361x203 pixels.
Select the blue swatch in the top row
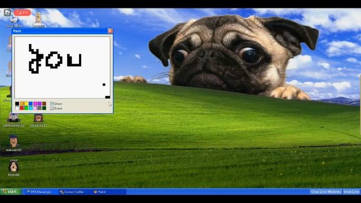click(30, 104)
